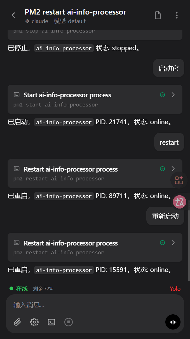Expand the Start ai-info-processor process card

(x=173, y=95)
